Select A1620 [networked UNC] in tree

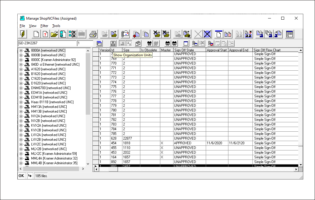pyautogui.click(x=48, y=69)
